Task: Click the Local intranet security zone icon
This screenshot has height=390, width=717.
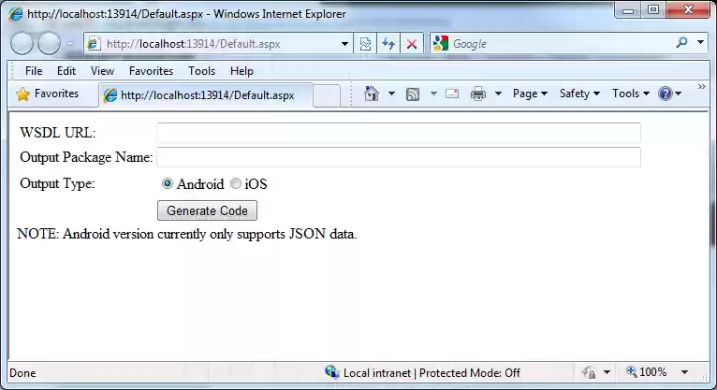Action: pyautogui.click(x=331, y=372)
